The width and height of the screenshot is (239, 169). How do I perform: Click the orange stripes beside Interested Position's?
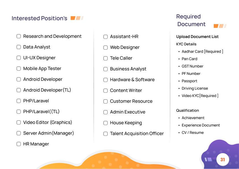pyautogui.click(x=77, y=18)
